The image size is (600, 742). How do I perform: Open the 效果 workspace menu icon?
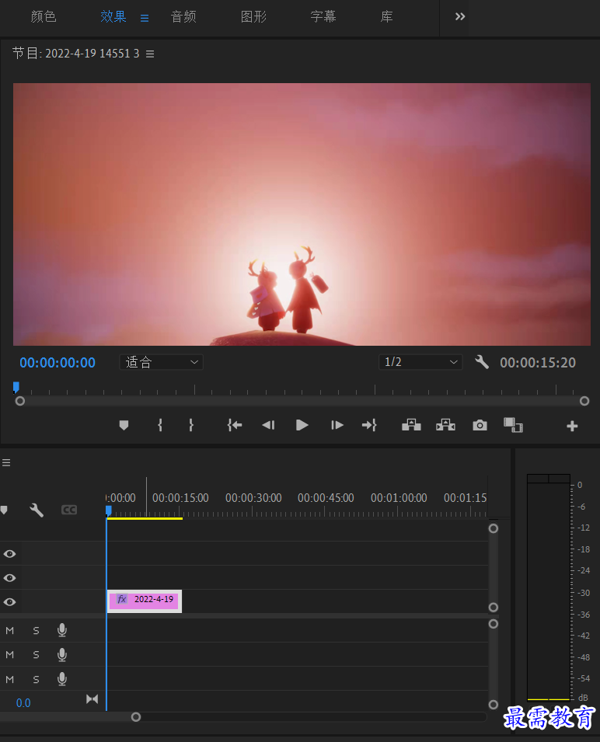pyautogui.click(x=145, y=18)
